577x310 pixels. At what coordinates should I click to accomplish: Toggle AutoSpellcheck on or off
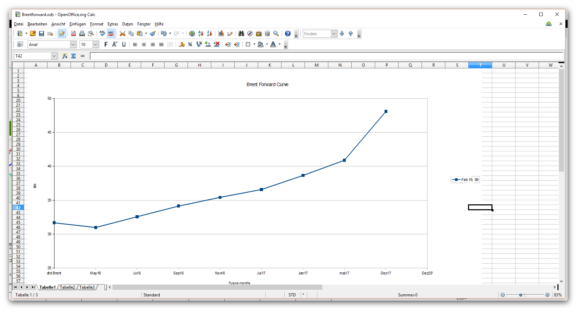coord(111,33)
